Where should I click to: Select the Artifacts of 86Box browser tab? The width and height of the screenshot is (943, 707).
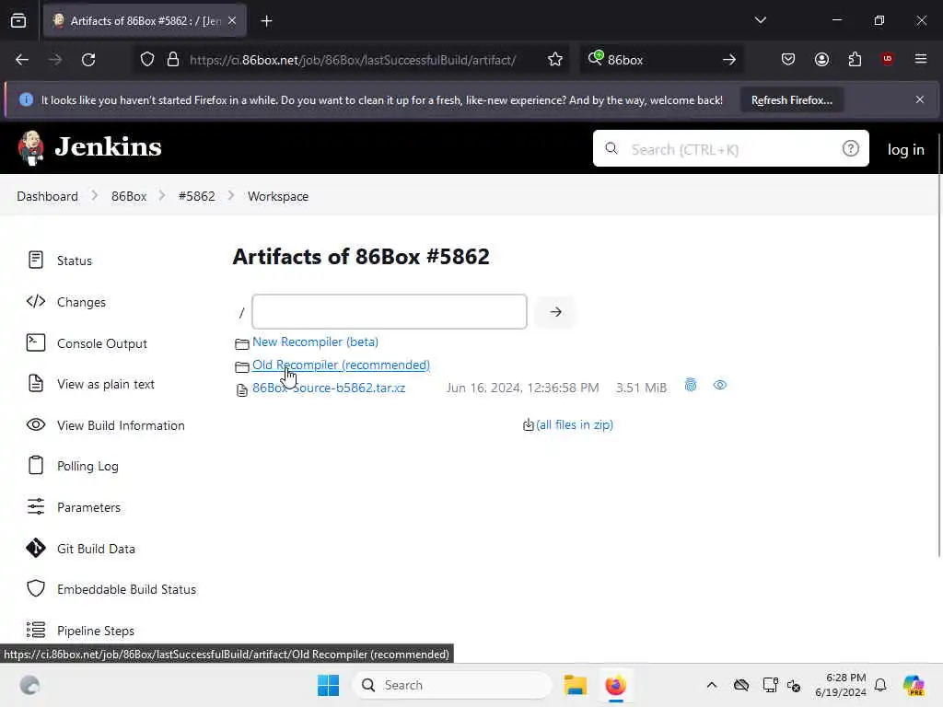click(x=145, y=21)
